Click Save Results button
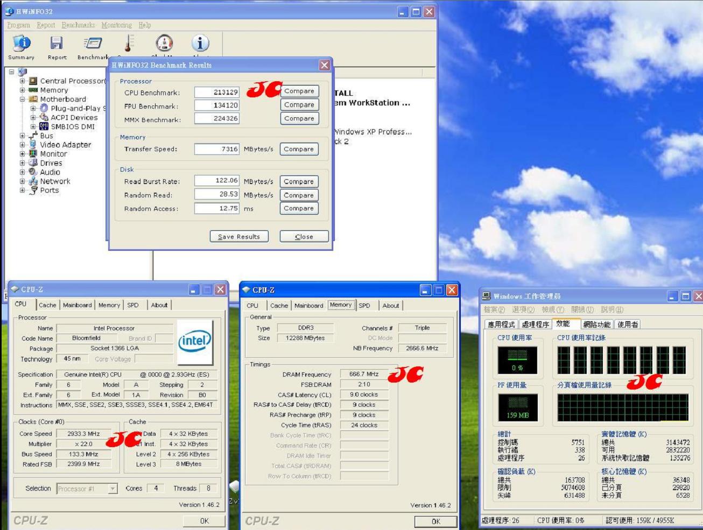Viewport: 703px width, 530px height. [x=239, y=237]
